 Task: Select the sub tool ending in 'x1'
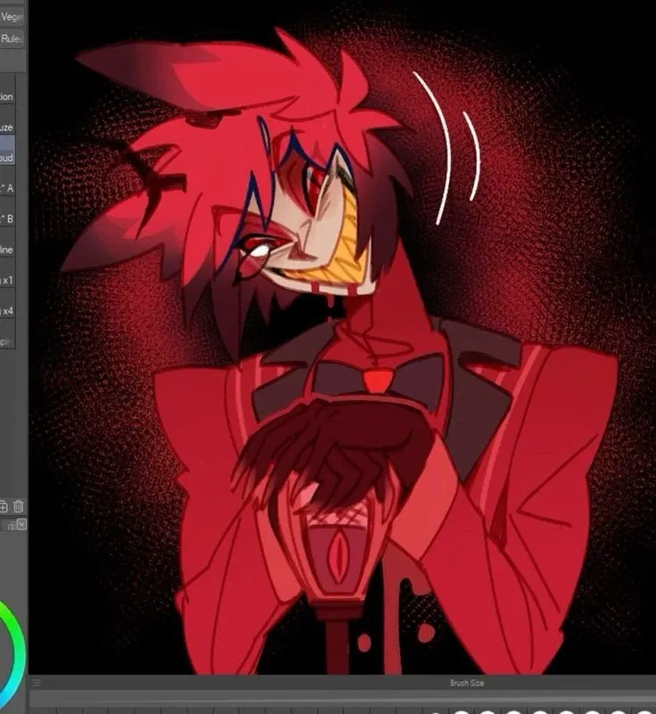[7, 274]
